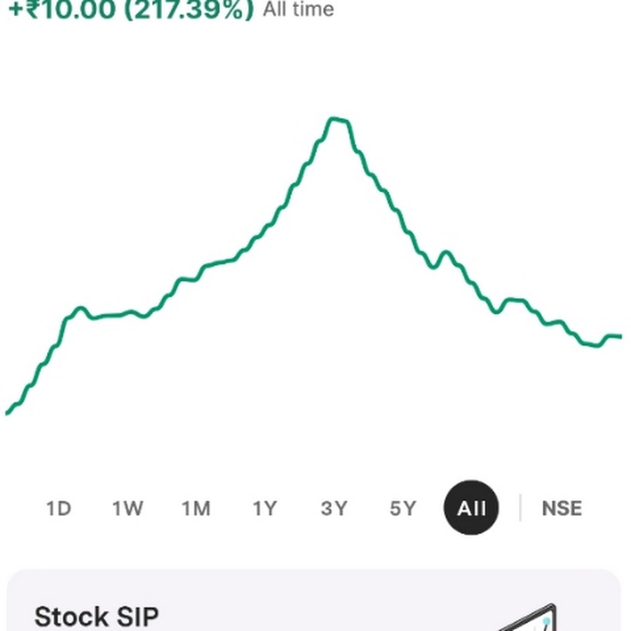Tap the leftmost start of the price line
Screen dimensions: 631x631
point(7,412)
